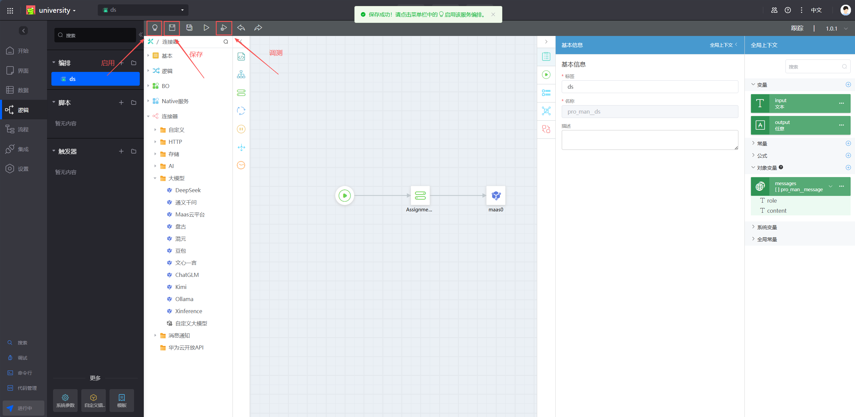This screenshot has width=855, height=417.
Task: Open 数据 in left sidebar
Action: 23,90
